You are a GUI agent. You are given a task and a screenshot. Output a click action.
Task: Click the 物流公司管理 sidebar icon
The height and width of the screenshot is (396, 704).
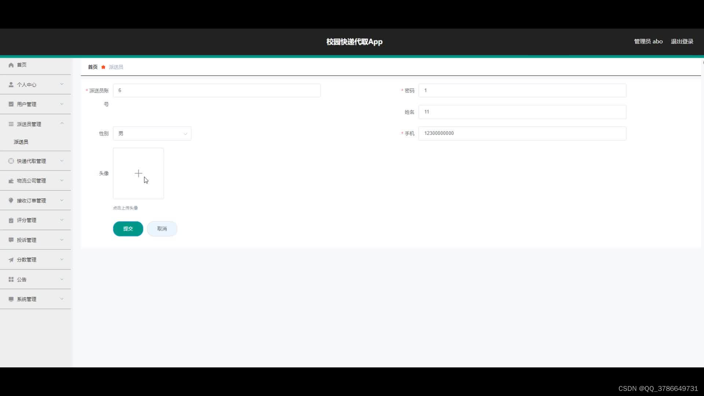(11, 181)
